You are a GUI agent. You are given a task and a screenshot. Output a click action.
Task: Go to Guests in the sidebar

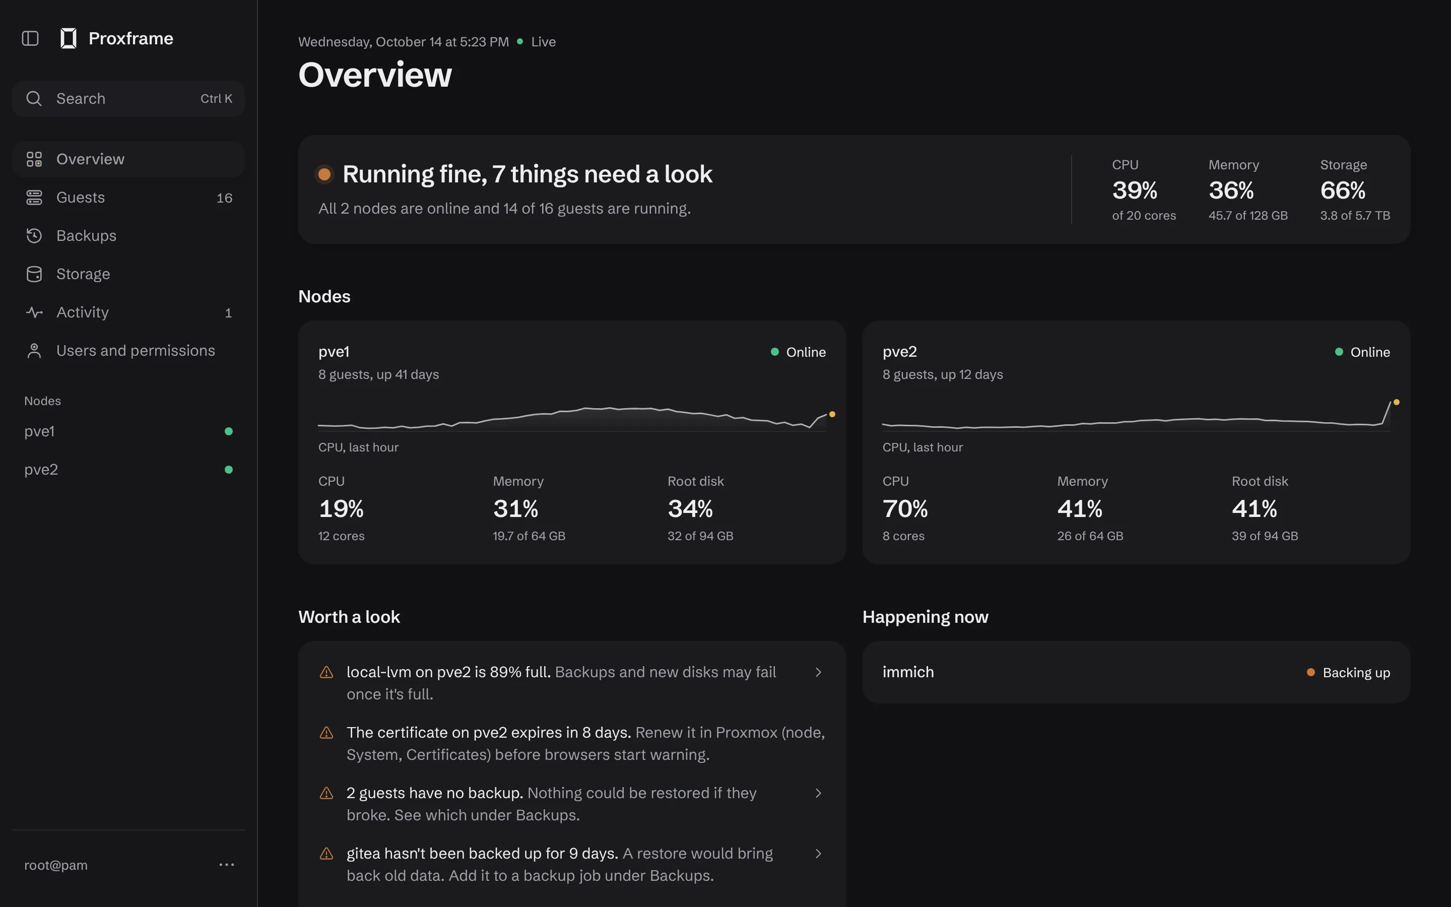(x=128, y=198)
